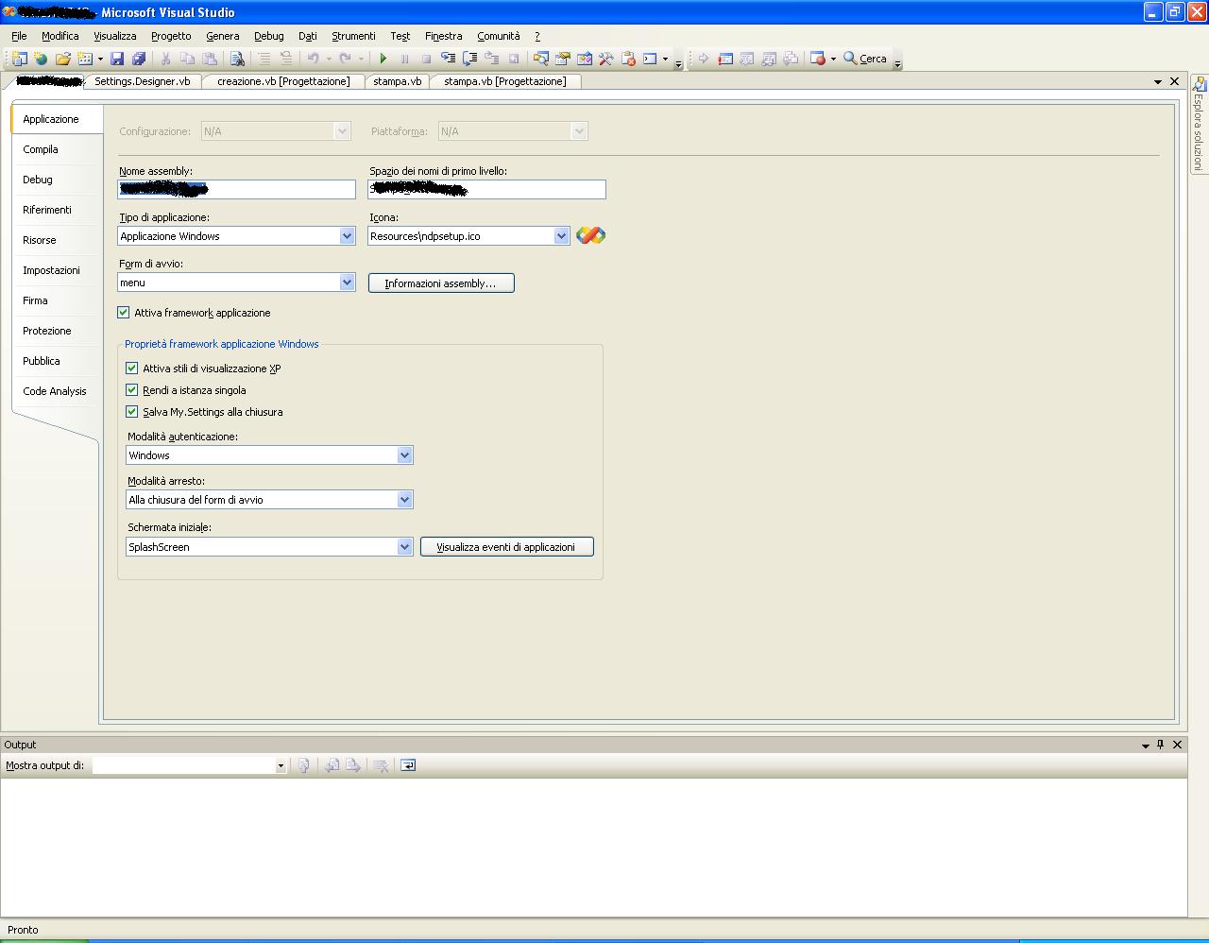Click the Nome assembly text field
Viewport: 1209px width, 943px height.
point(237,189)
